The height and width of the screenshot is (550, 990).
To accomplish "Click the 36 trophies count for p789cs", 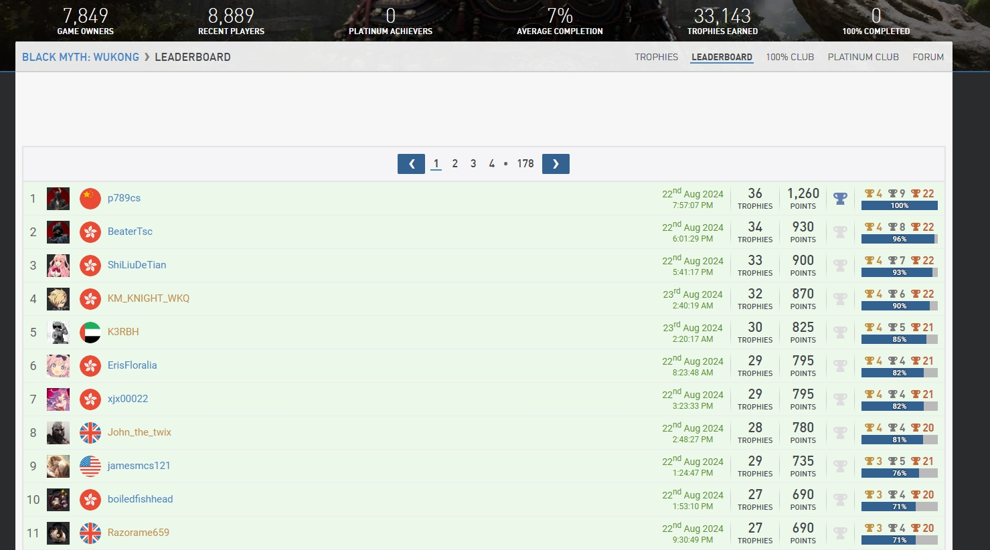I will click(x=755, y=193).
